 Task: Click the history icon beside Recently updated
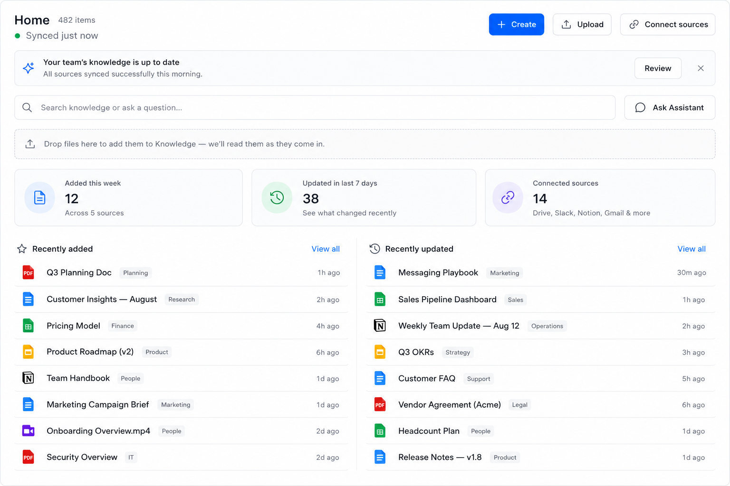(375, 249)
